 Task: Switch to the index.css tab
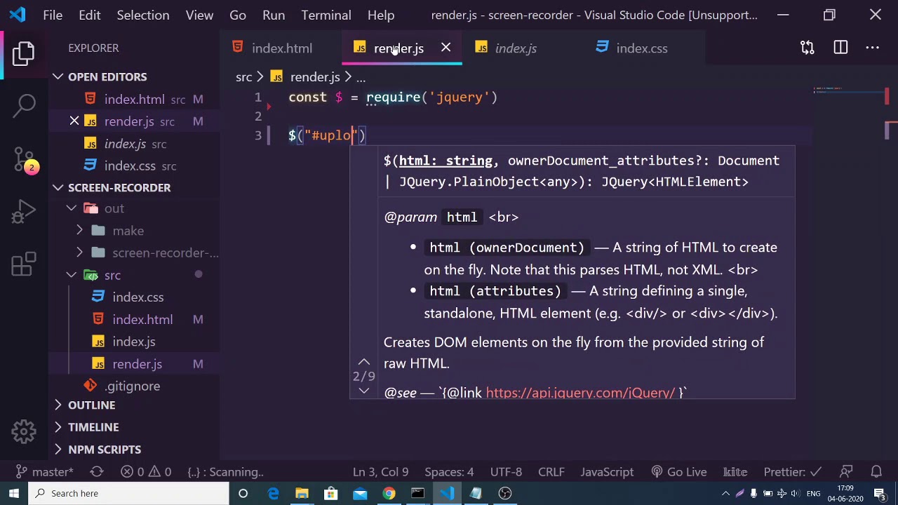pyautogui.click(x=641, y=48)
